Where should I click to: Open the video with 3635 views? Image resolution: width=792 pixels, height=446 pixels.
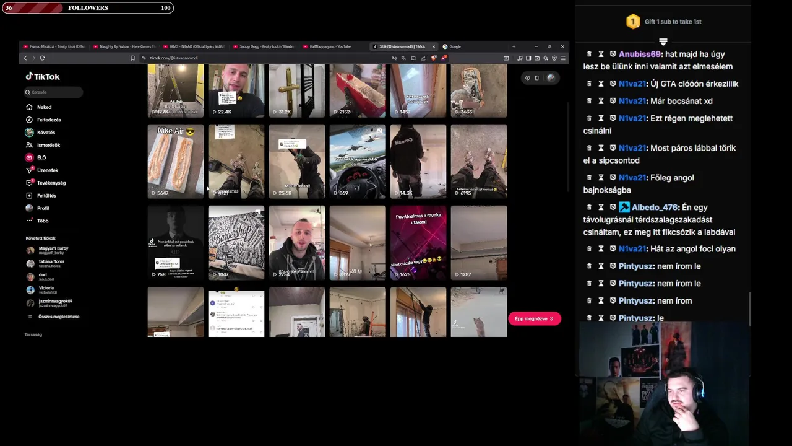pos(479,91)
